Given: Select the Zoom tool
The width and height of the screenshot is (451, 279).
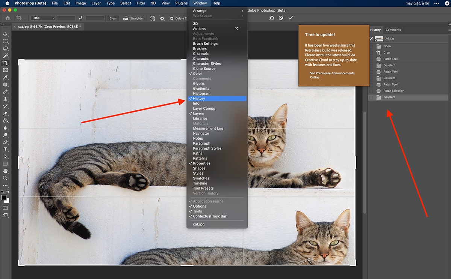Looking at the screenshot, I should 5,178.
